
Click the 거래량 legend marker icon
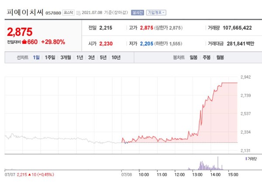[247, 159]
